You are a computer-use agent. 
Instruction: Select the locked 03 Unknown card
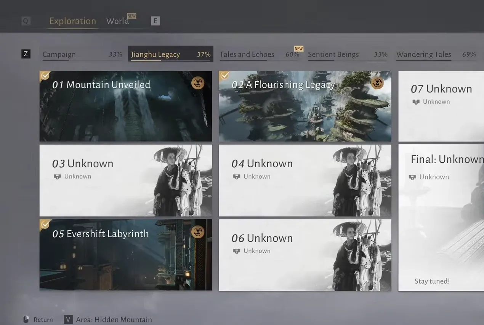tap(126, 181)
